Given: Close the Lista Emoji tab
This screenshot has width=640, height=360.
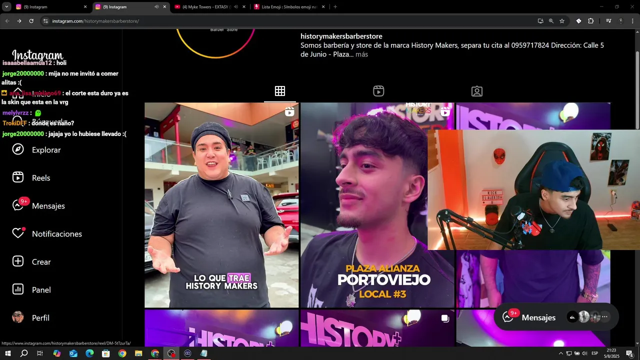Looking at the screenshot, I should tap(323, 7).
